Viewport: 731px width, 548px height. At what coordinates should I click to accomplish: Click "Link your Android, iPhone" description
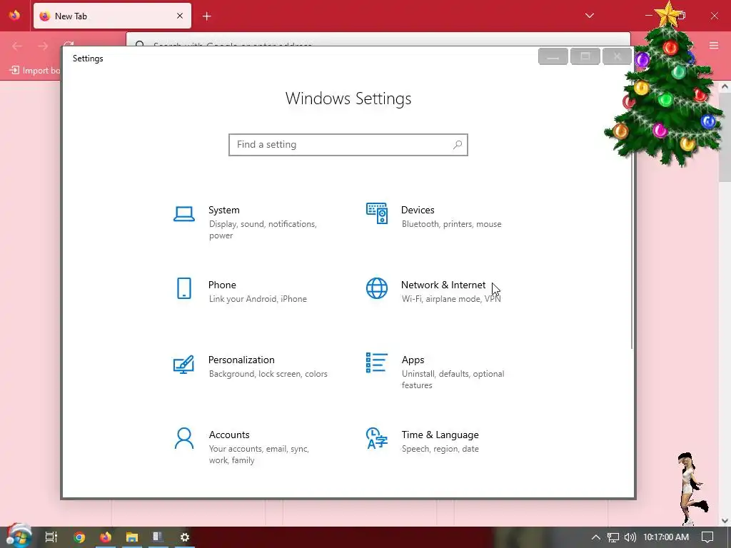coord(258,299)
